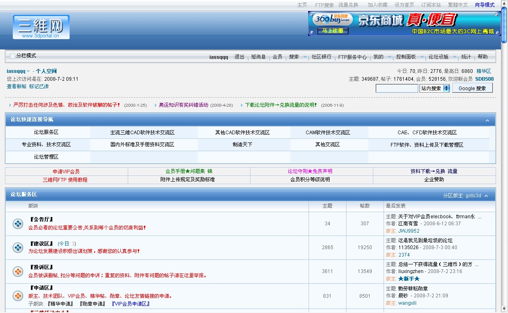508x313 pixels.
Task: Jump to 制造天下 section
Action: click(x=242, y=145)
